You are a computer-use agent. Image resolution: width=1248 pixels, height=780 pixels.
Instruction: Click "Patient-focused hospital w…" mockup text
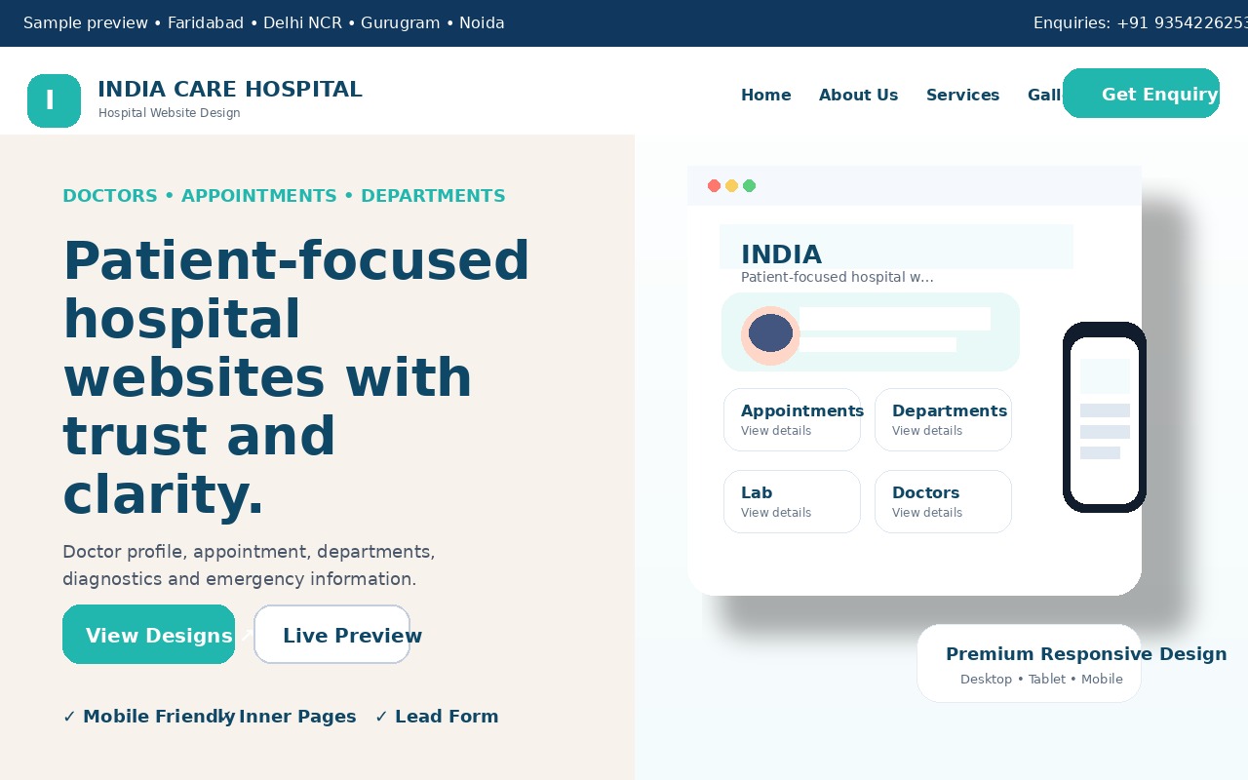coord(838,277)
